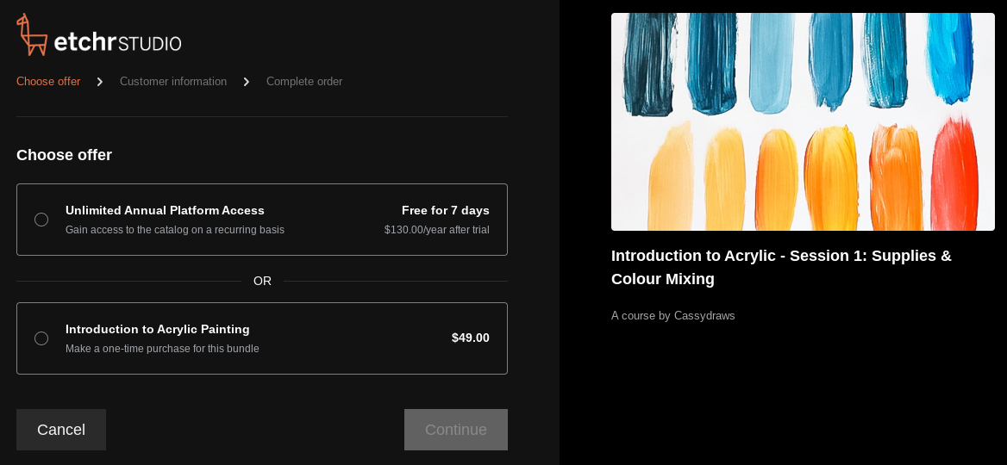Viewport: 1007px width, 465px height.
Task: Click the chevron after Choose offer
Action: coord(100,82)
